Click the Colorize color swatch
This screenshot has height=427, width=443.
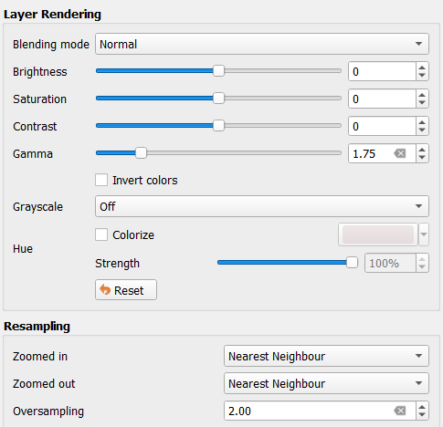click(x=378, y=234)
